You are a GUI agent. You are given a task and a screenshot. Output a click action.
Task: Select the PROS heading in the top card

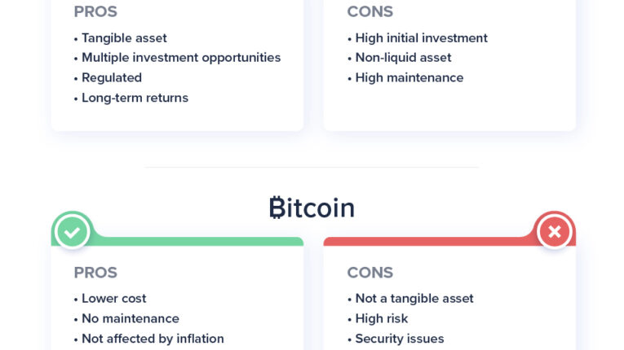(x=95, y=11)
